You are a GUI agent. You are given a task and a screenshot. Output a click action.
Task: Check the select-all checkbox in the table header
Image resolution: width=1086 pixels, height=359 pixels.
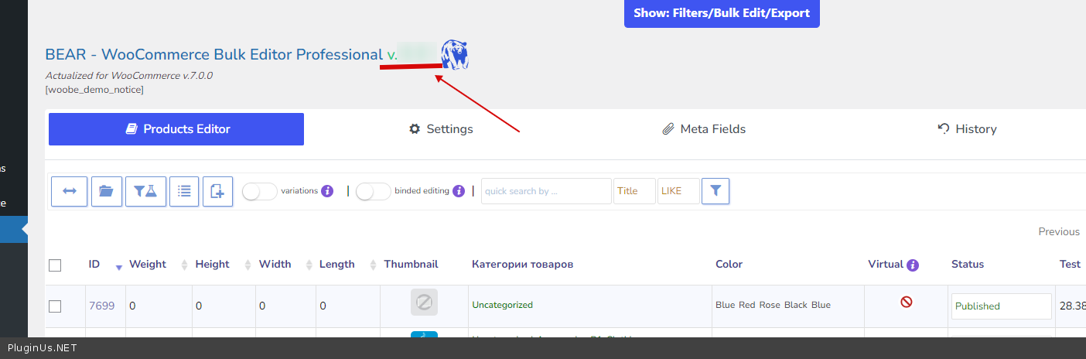(55, 265)
